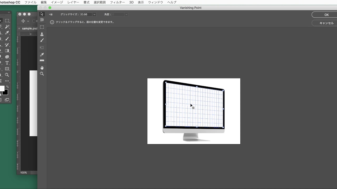This screenshot has height=189, width=337.
Task: Select the Edit Plane tool
Action: tap(42, 14)
